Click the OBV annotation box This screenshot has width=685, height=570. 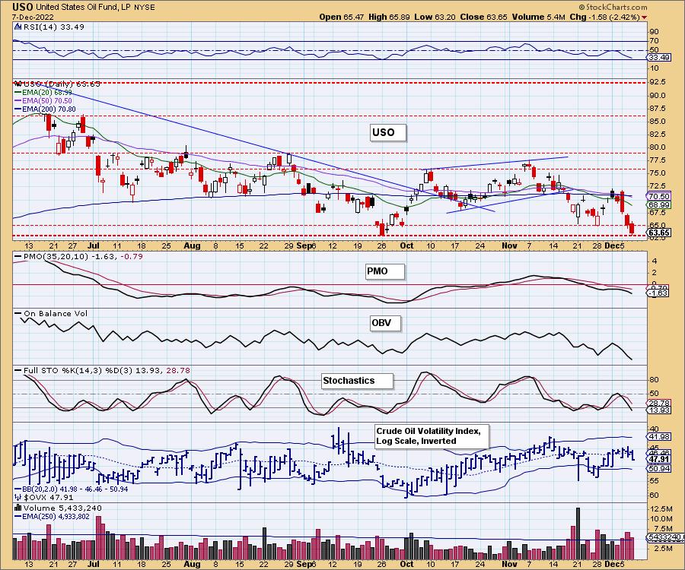point(384,323)
